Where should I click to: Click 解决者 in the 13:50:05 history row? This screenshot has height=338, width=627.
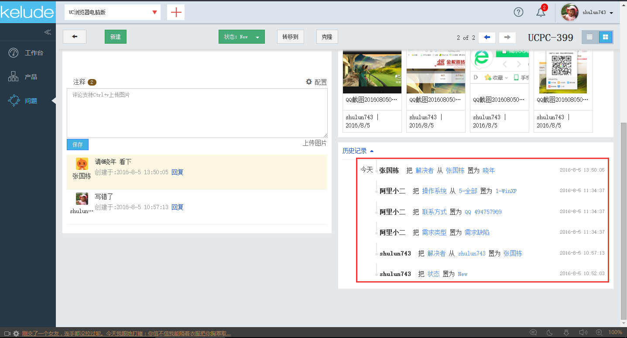coord(425,170)
